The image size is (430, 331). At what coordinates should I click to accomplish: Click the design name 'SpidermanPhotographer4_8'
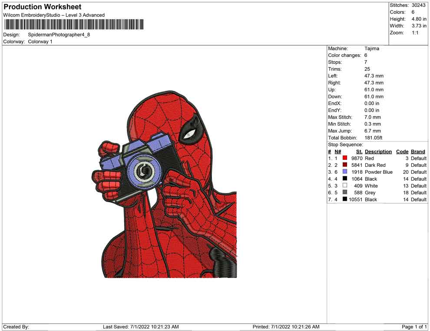tap(59, 35)
